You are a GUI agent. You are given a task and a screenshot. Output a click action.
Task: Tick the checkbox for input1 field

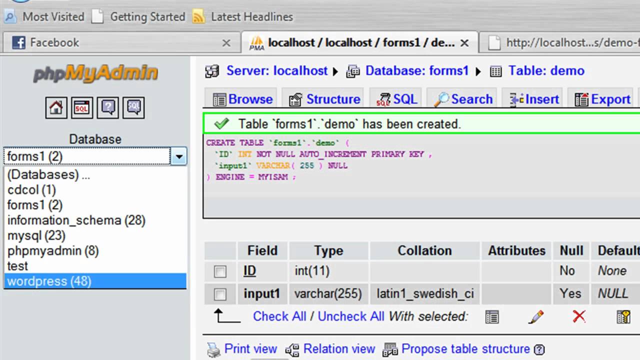(x=220, y=294)
